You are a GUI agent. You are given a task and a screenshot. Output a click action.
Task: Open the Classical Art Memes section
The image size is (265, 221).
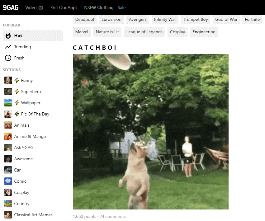[33, 215]
